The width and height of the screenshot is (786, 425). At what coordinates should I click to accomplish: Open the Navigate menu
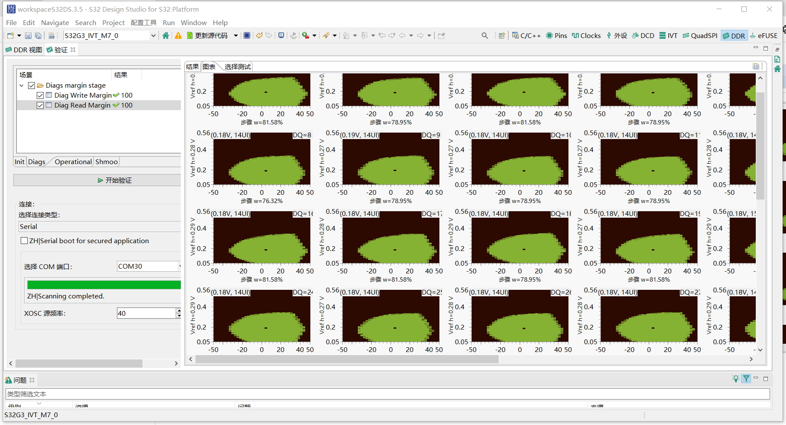click(55, 22)
